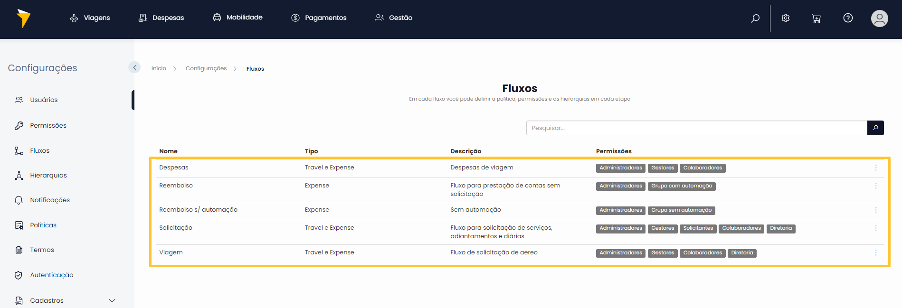Open the Reembolso row options menu
The width and height of the screenshot is (902, 308).
pyautogui.click(x=876, y=186)
